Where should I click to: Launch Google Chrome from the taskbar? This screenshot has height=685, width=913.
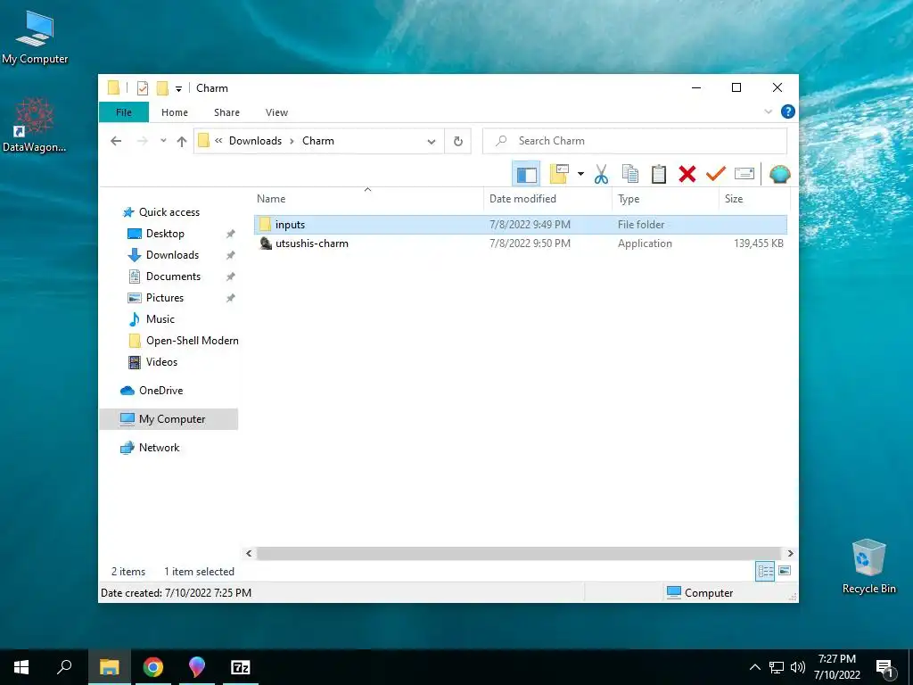coord(153,667)
